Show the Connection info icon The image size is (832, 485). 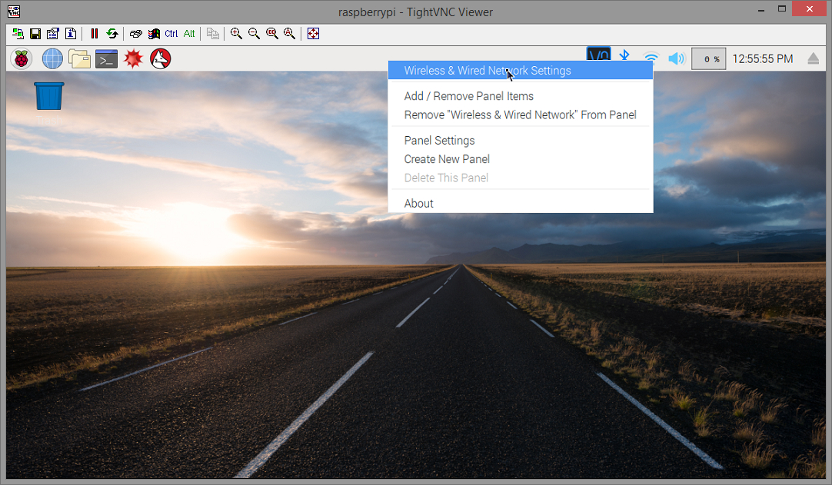click(x=71, y=33)
